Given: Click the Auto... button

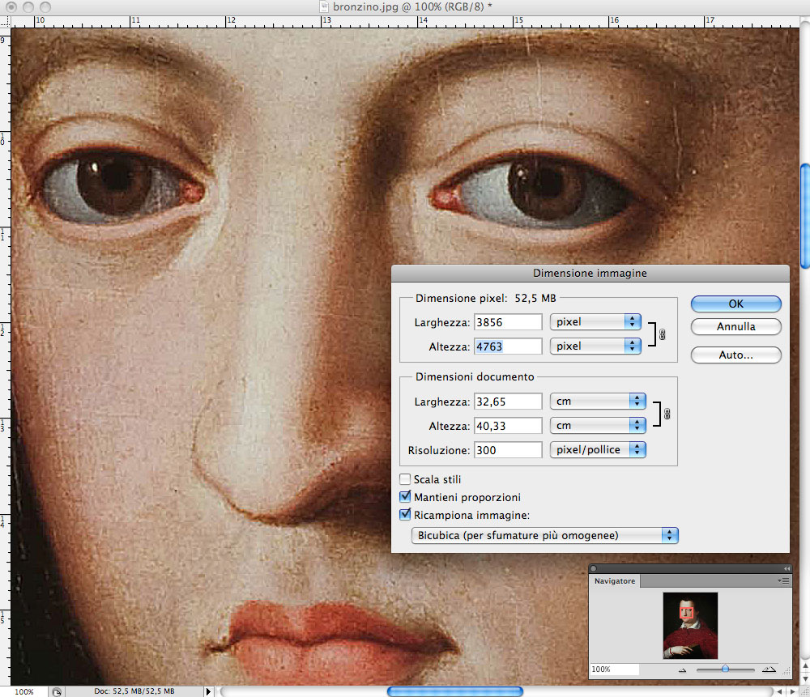Looking at the screenshot, I should (736, 355).
